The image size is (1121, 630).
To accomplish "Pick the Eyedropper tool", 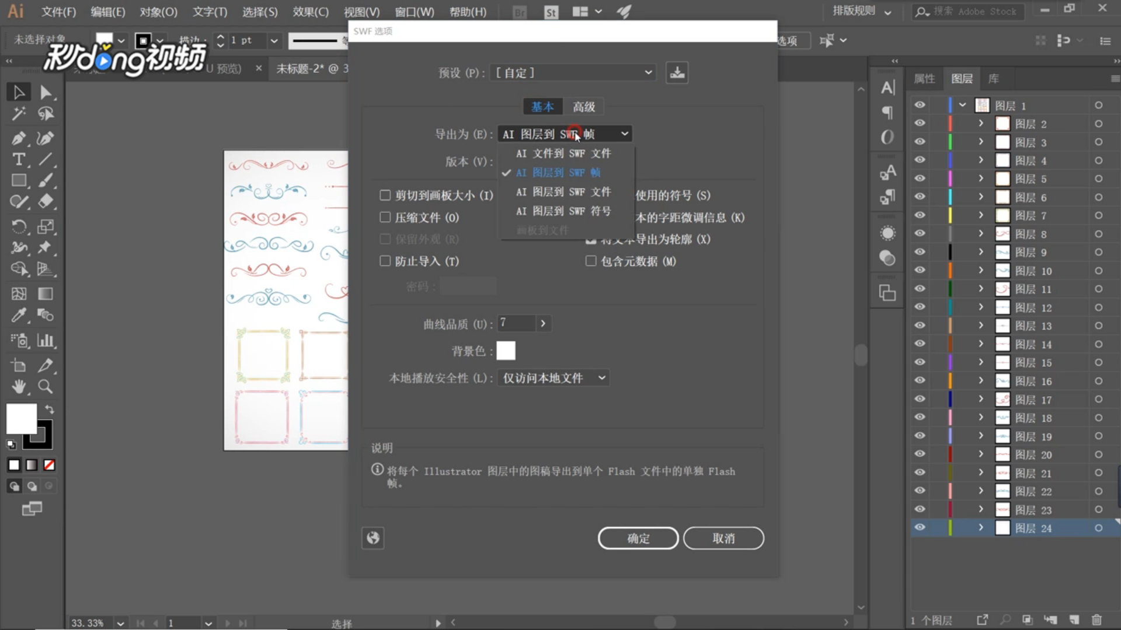I will click(x=18, y=316).
